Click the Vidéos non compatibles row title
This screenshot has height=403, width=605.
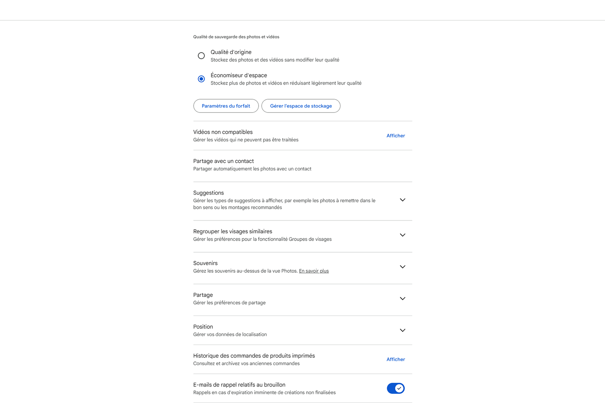(x=223, y=132)
